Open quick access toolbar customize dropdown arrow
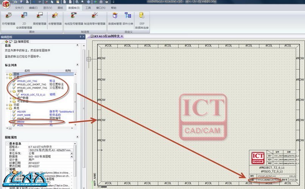 point(114,2)
